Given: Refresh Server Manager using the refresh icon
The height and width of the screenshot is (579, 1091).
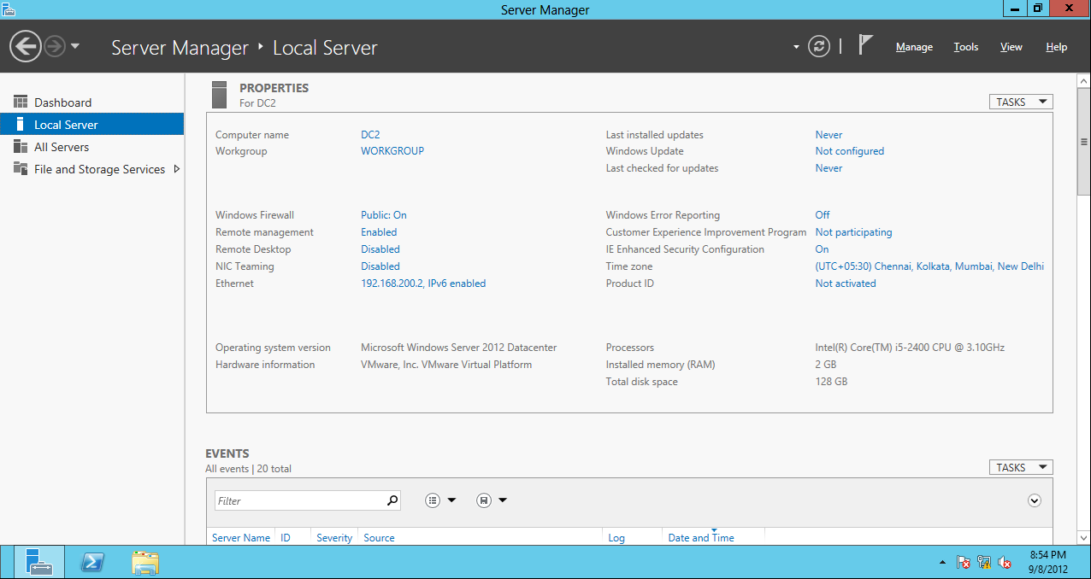Looking at the screenshot, I should (x=818, y=46).
